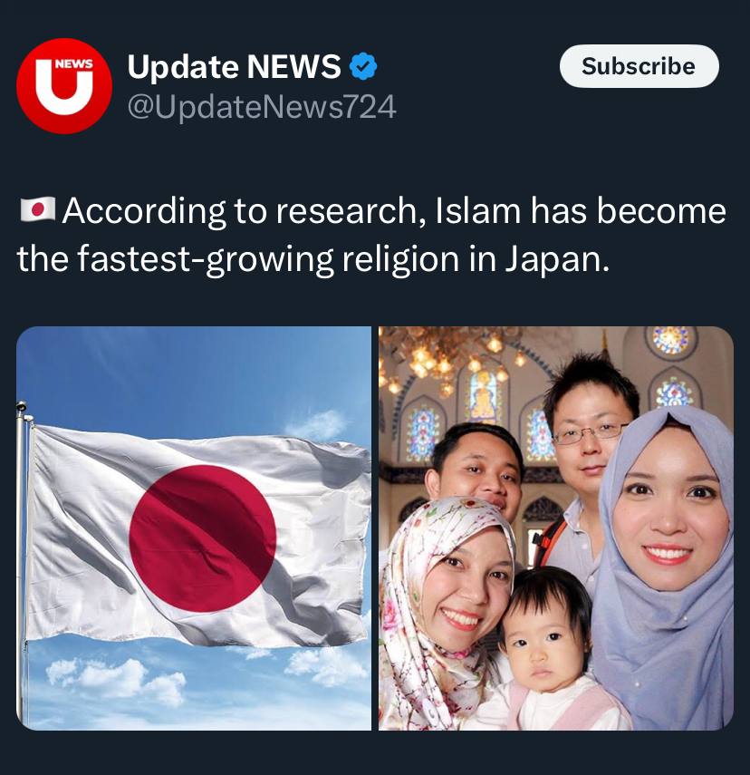This screenshot has height=775, width=750.
Task: Open the Update NEWS profile avatar
Action: [64, 86]
